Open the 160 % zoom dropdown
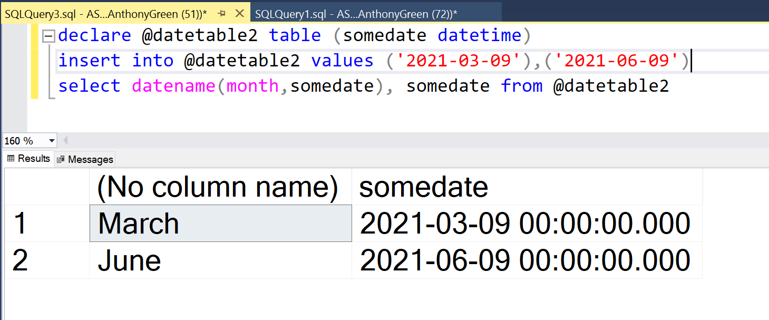 (52, 141)
